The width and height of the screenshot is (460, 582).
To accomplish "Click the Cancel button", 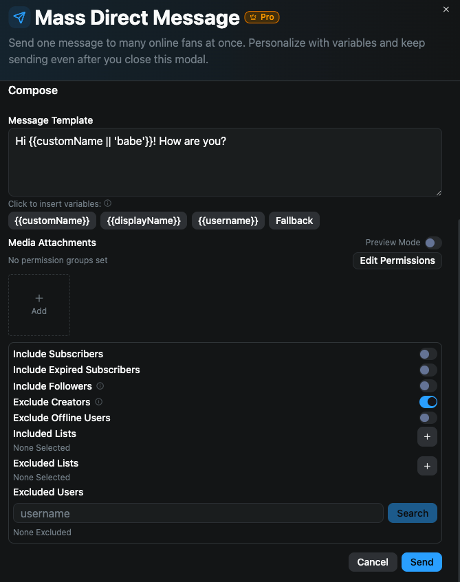I will [373, 561].
